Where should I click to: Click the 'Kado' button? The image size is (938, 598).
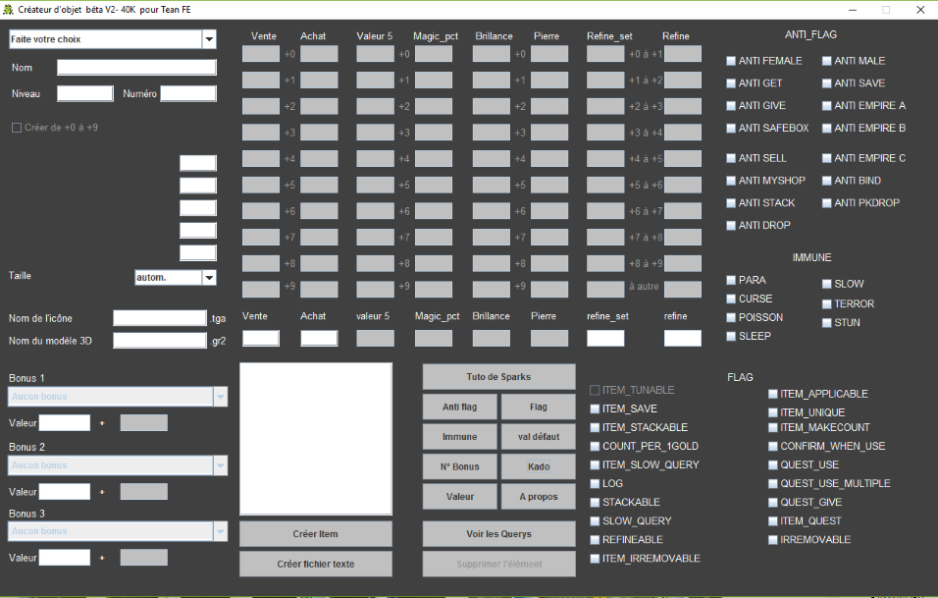coord(539,466)
